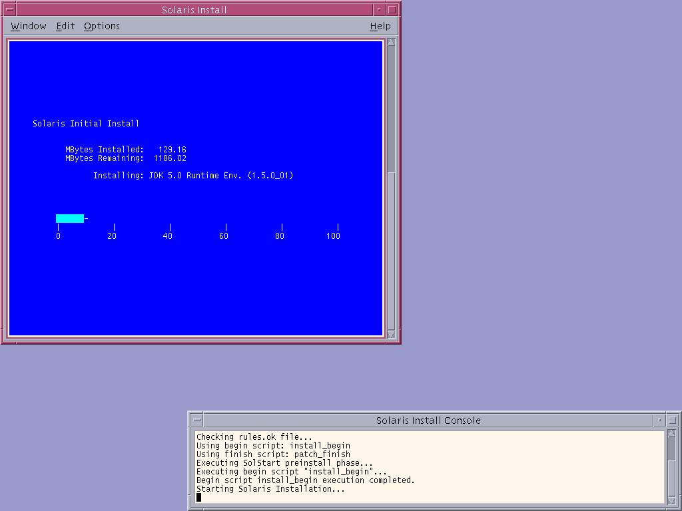Click the Solaris Install title bar
This screenshot has width=682, height=511.
[x=194, y=9]
